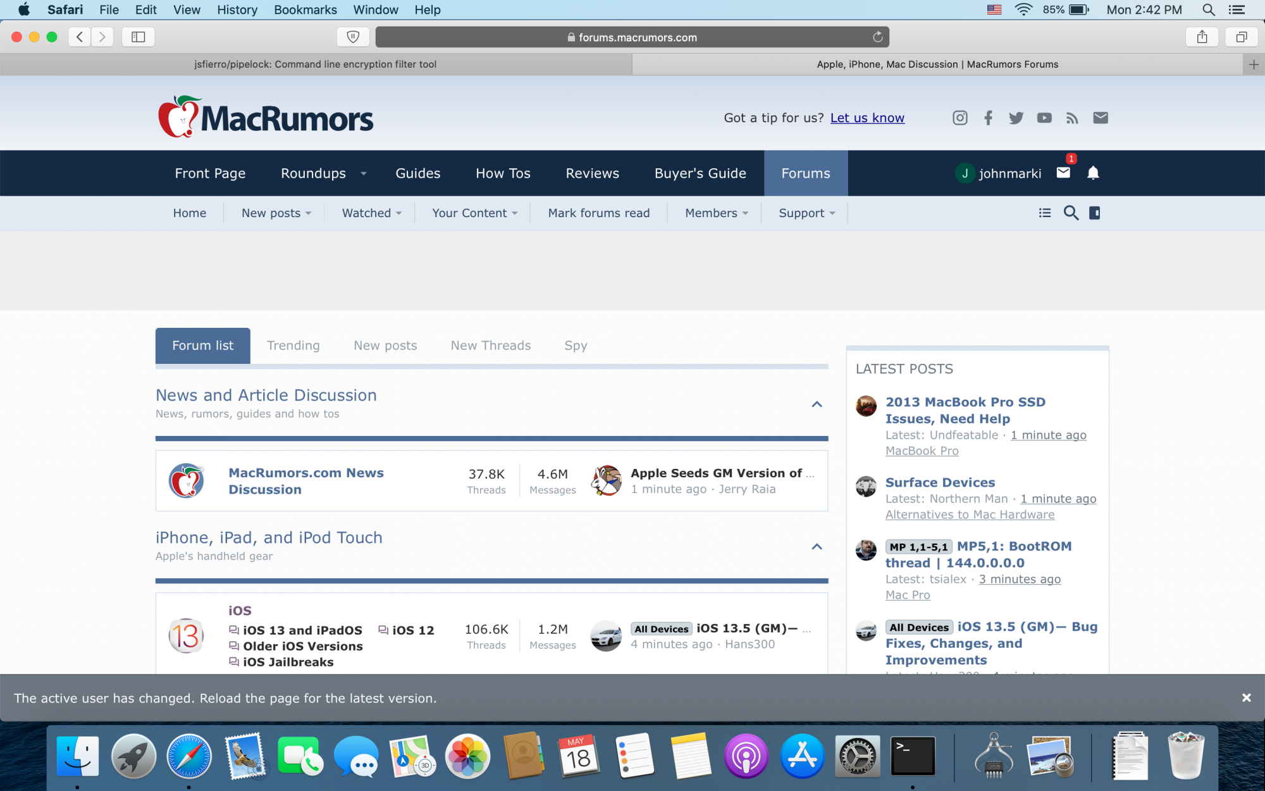Open forum search magnifier icon

(x=1071, y=213)
